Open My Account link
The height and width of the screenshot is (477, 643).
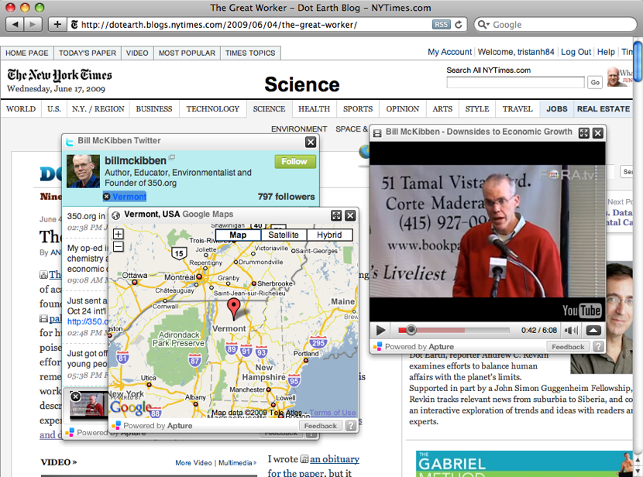(x=449, y=52)
